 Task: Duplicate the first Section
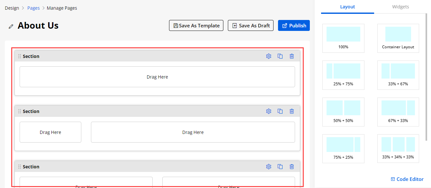point(280,56)
